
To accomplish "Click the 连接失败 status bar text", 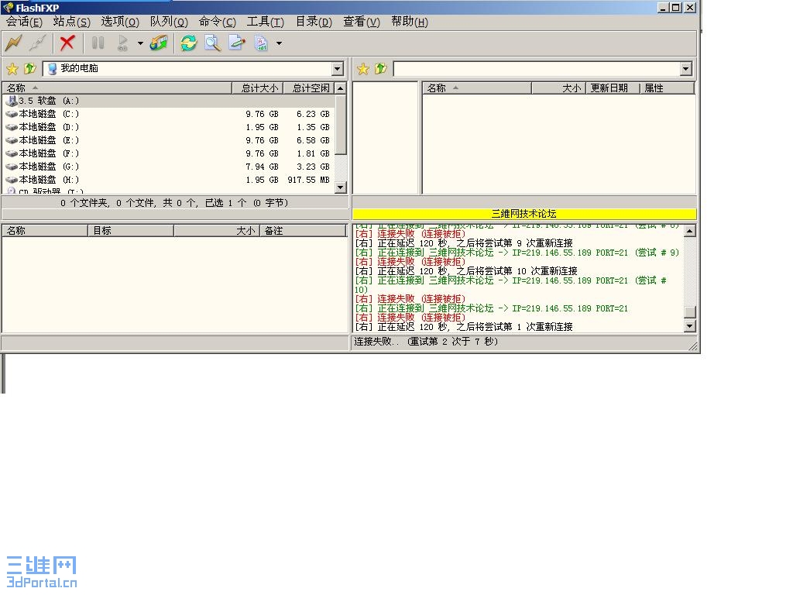I will [426, 342].
